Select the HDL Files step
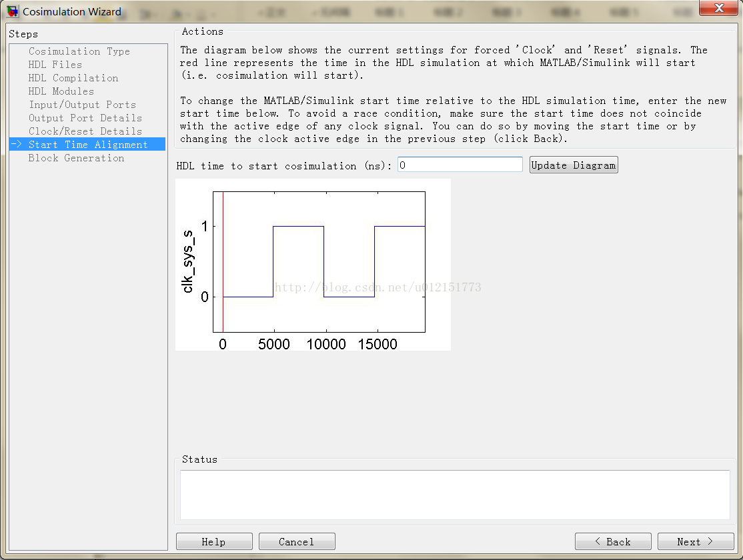 (x=55, y=65)
